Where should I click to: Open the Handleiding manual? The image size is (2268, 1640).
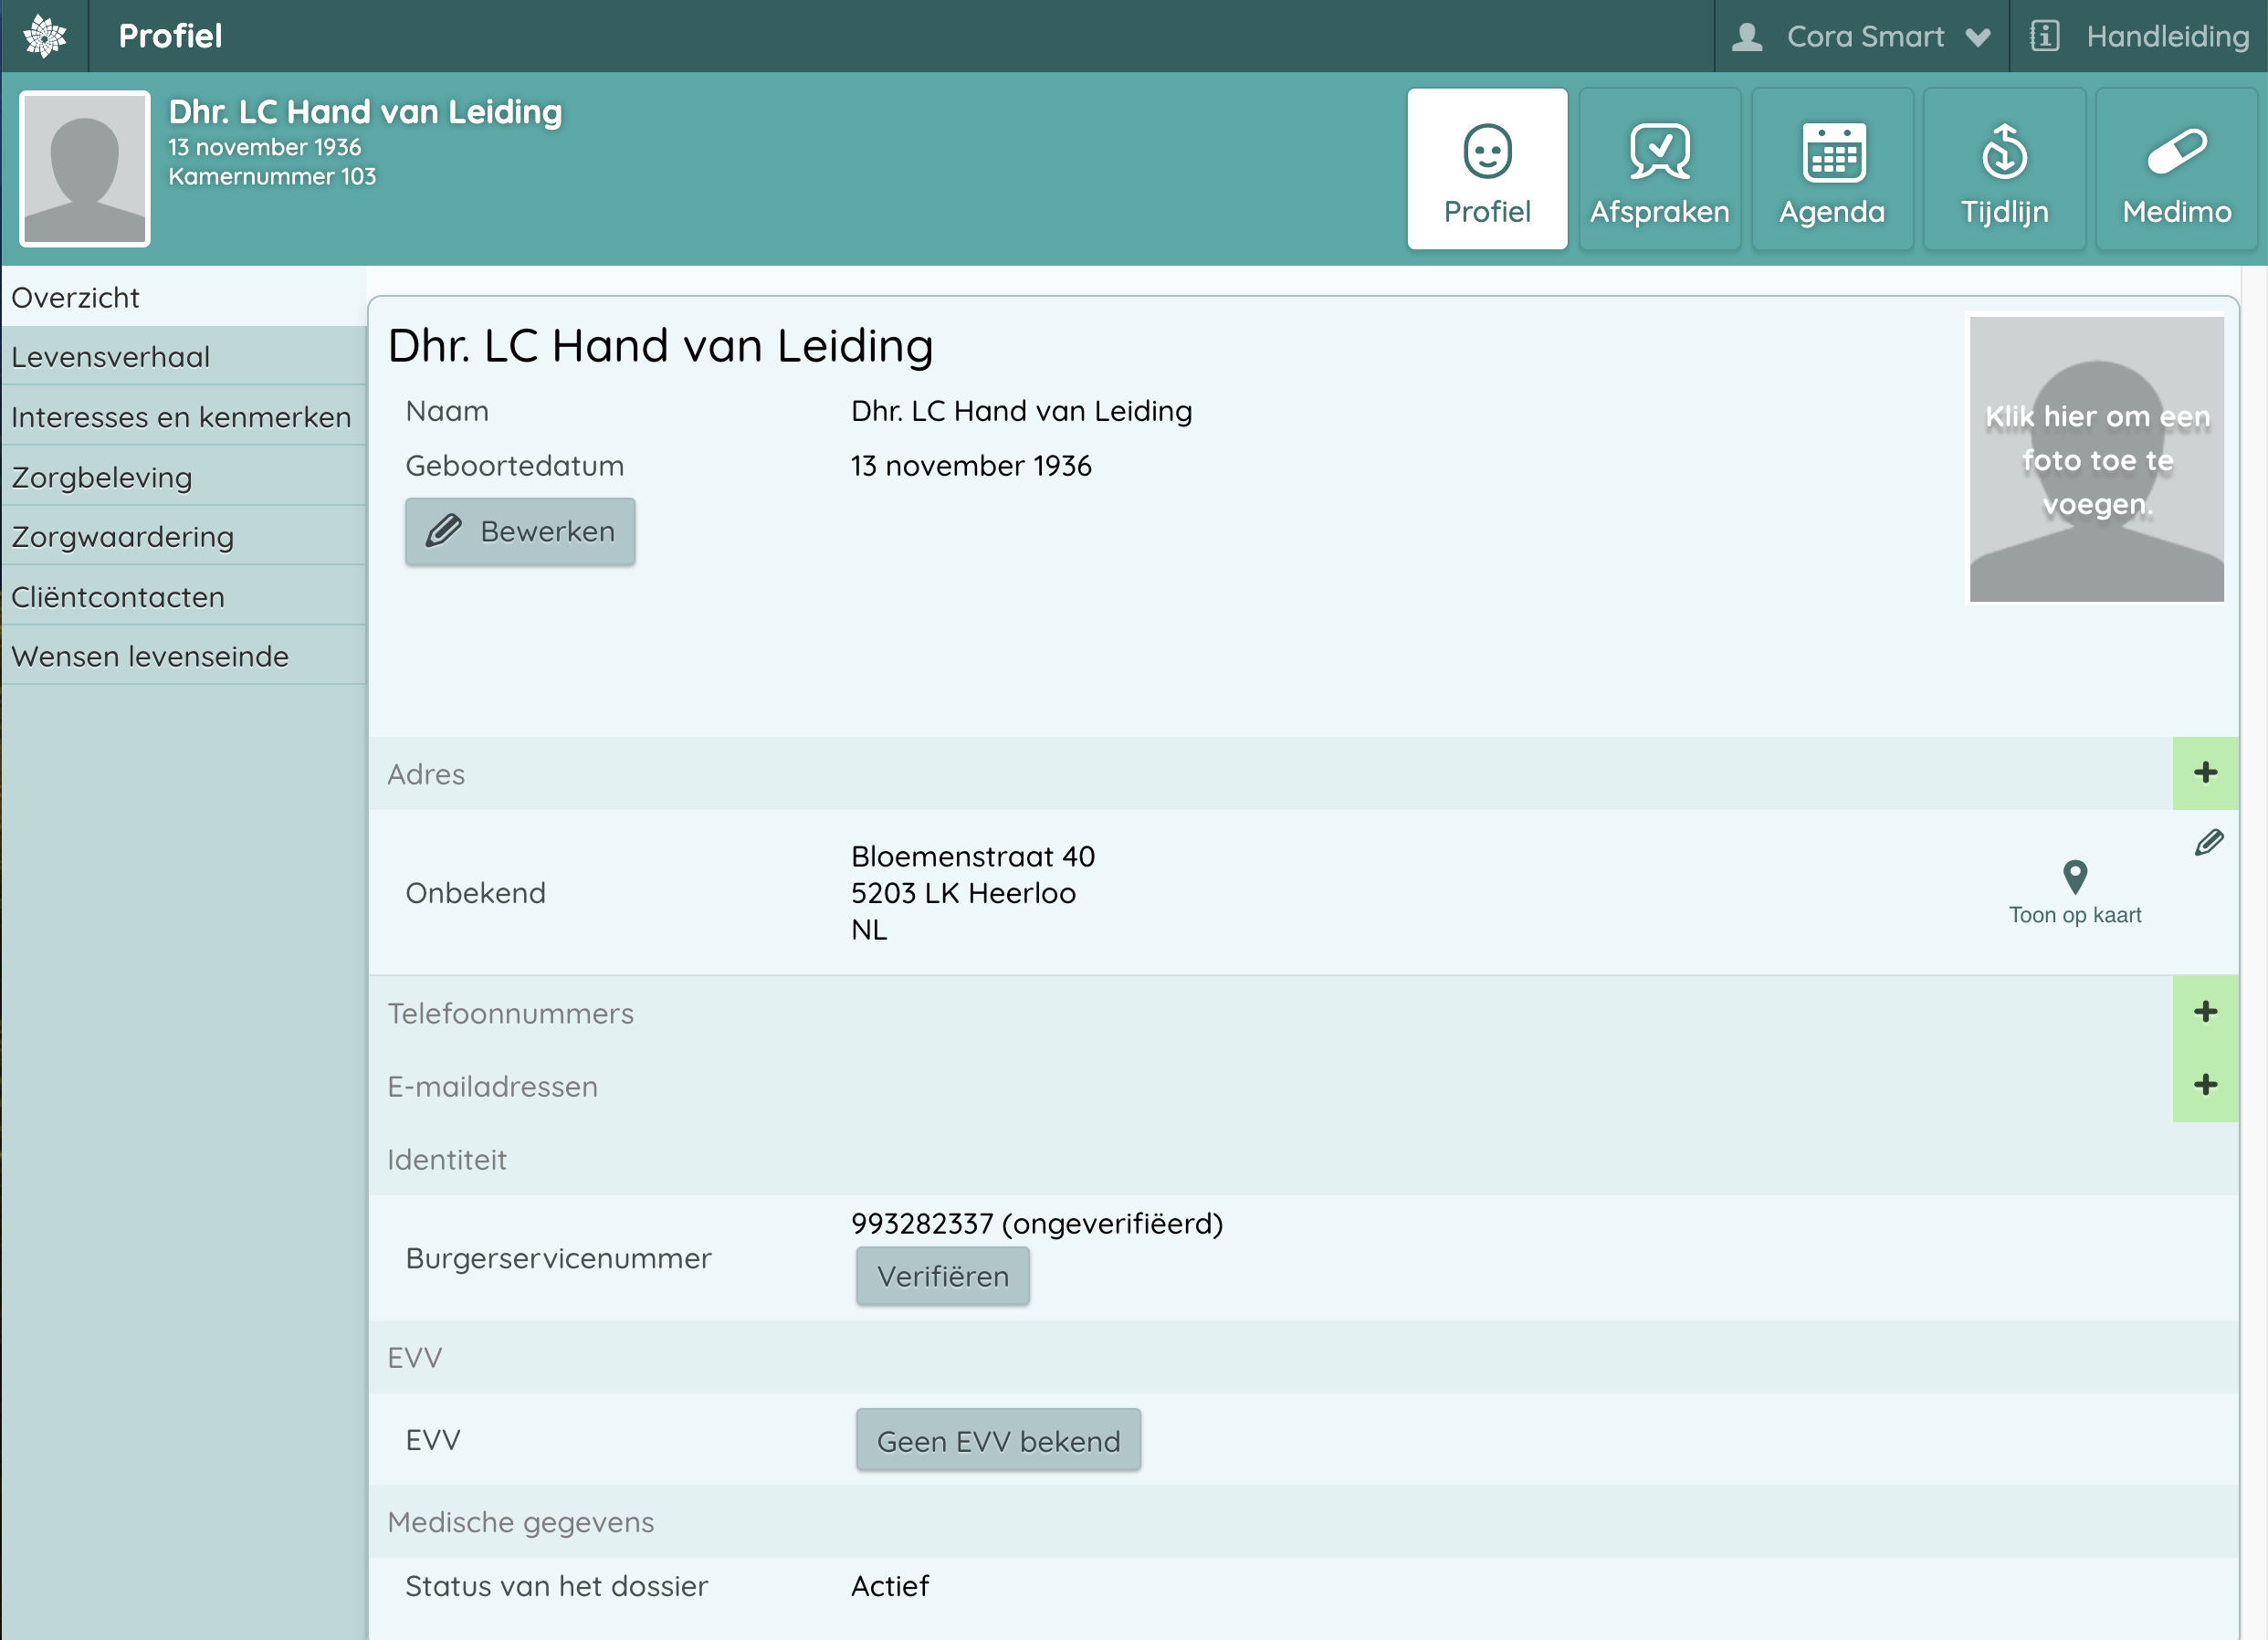[2140, 37]
